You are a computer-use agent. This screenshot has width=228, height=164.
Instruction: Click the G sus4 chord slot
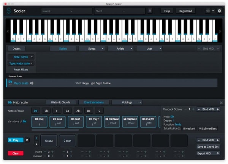click(67, 141)
